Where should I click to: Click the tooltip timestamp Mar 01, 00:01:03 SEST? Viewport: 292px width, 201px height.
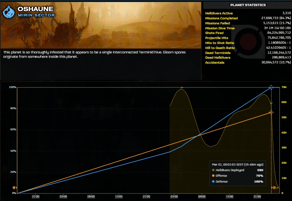click(x=237, y=165)
